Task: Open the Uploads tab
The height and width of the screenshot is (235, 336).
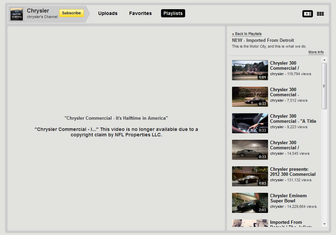Action: [x=108, y=13]
